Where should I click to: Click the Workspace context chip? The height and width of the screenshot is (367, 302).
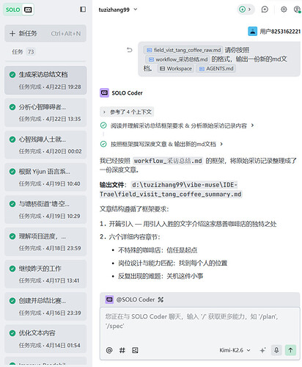coord(176,68)
